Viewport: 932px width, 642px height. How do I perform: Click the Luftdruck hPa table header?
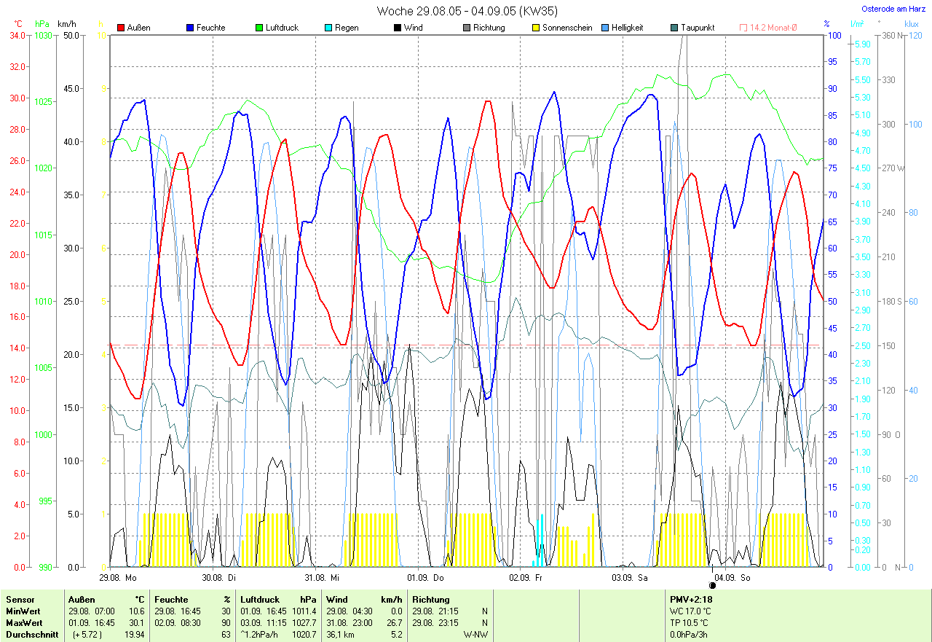coord(278,599)
